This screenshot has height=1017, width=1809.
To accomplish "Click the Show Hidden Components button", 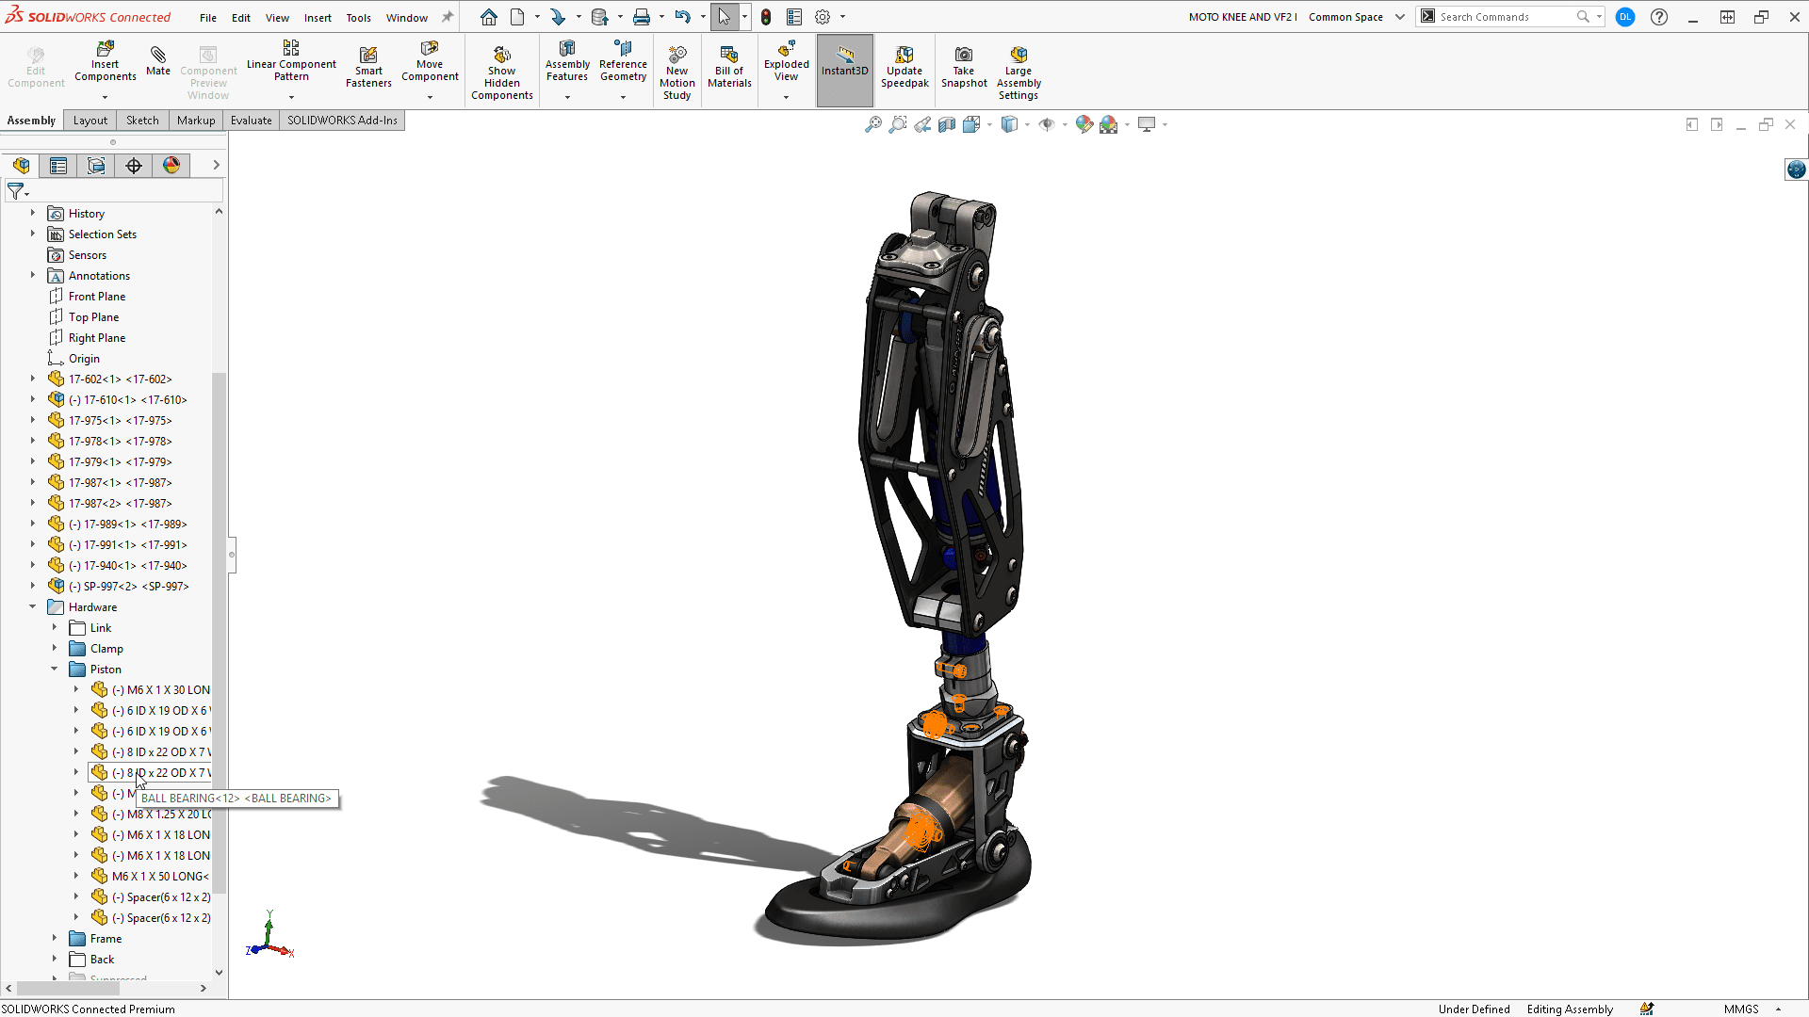I will tap(502, 70).
